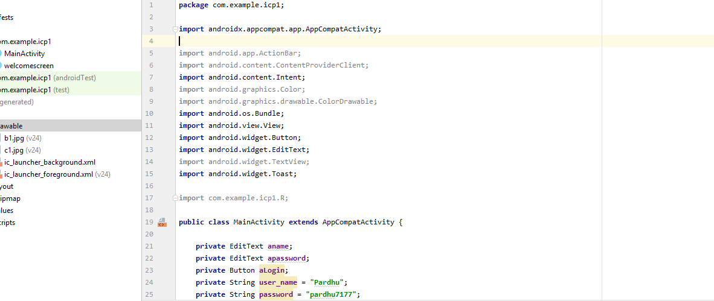Click the 'aname' field variable
This screenshot has height=301, width=714.
278,247
